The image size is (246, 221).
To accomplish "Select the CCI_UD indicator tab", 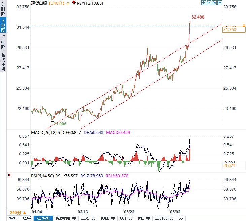I will (x=126, y=218).
